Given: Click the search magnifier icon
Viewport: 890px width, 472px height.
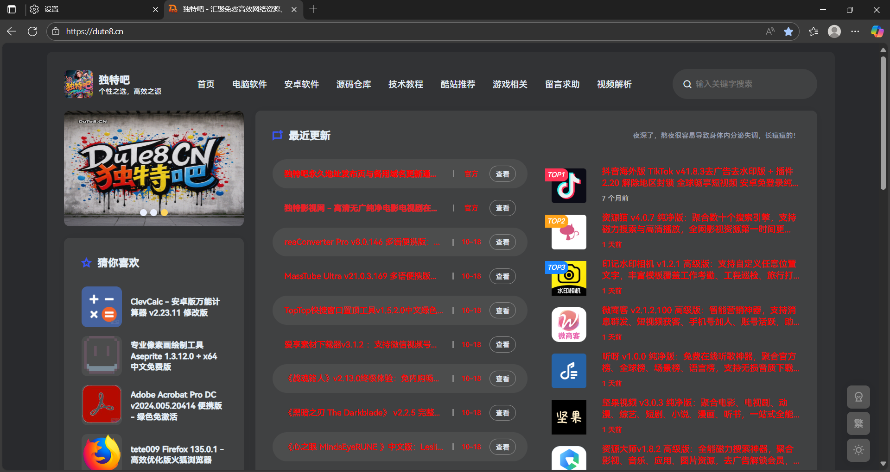Looking at the screenshot, I should pos(687,84).
